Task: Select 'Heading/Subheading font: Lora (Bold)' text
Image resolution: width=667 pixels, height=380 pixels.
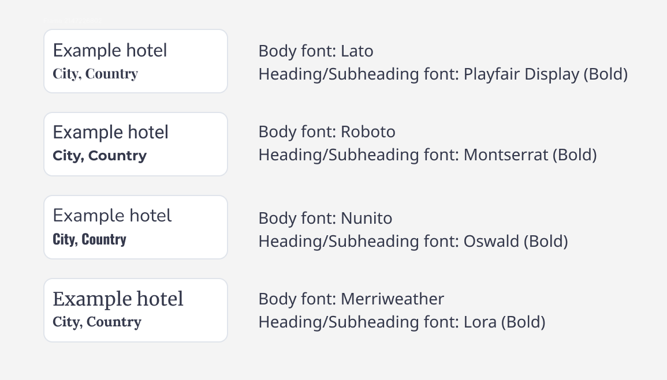Action: click(401, 322)
